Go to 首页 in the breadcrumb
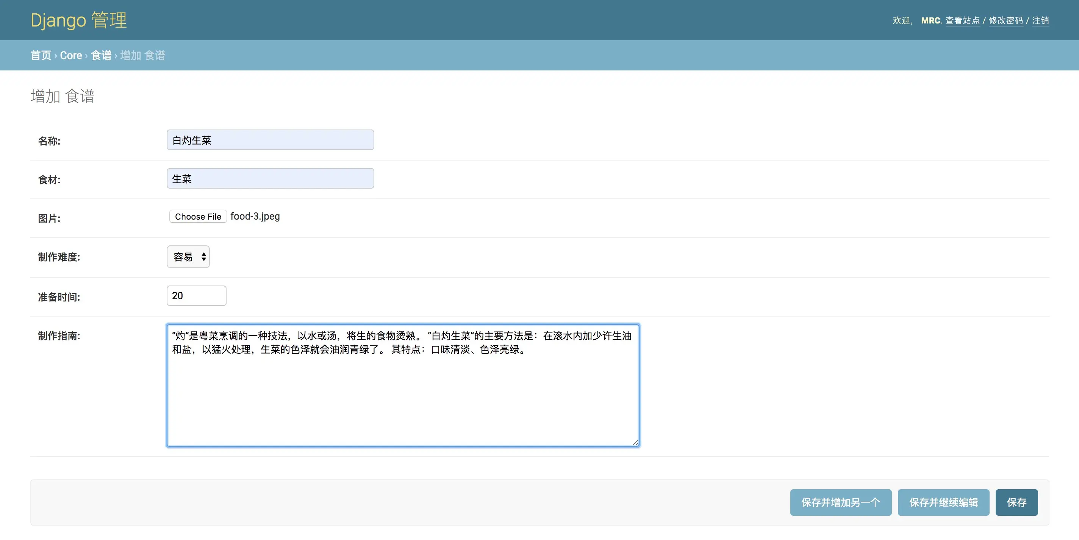Screen dimensions: 1079x540 point(41,55)
